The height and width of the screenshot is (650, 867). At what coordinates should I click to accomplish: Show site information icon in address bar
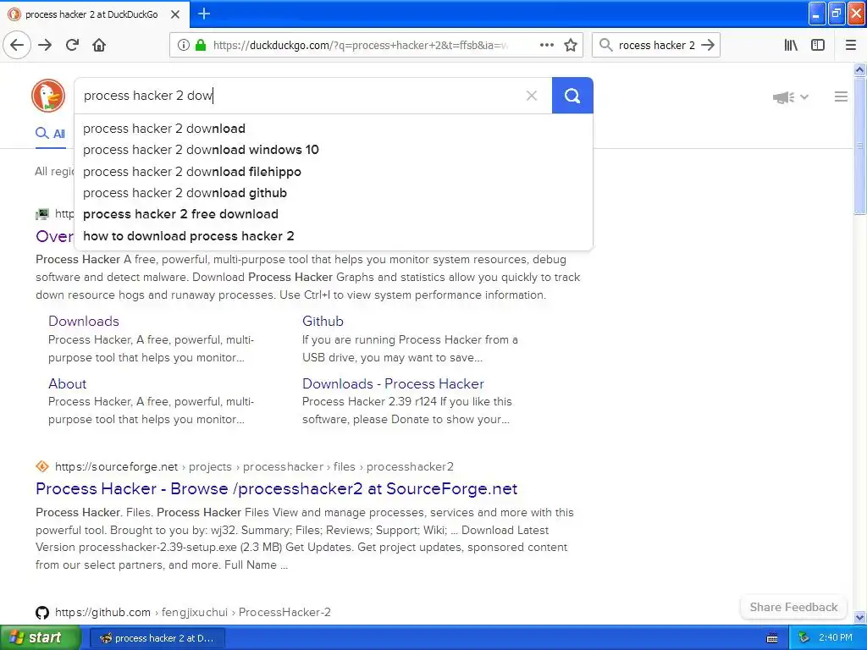point(184,45)
